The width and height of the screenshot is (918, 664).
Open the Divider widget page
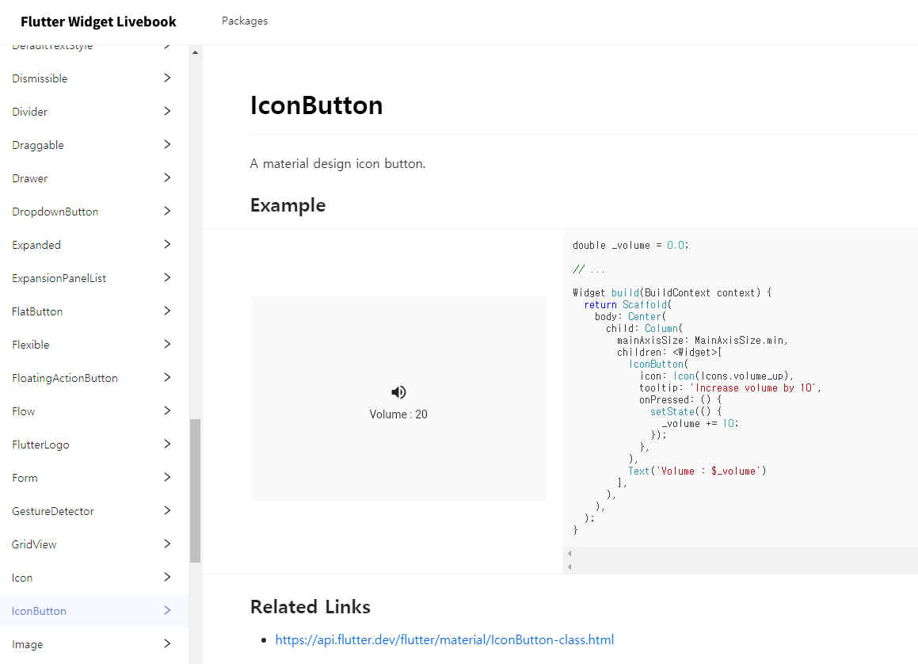point(30,112)
